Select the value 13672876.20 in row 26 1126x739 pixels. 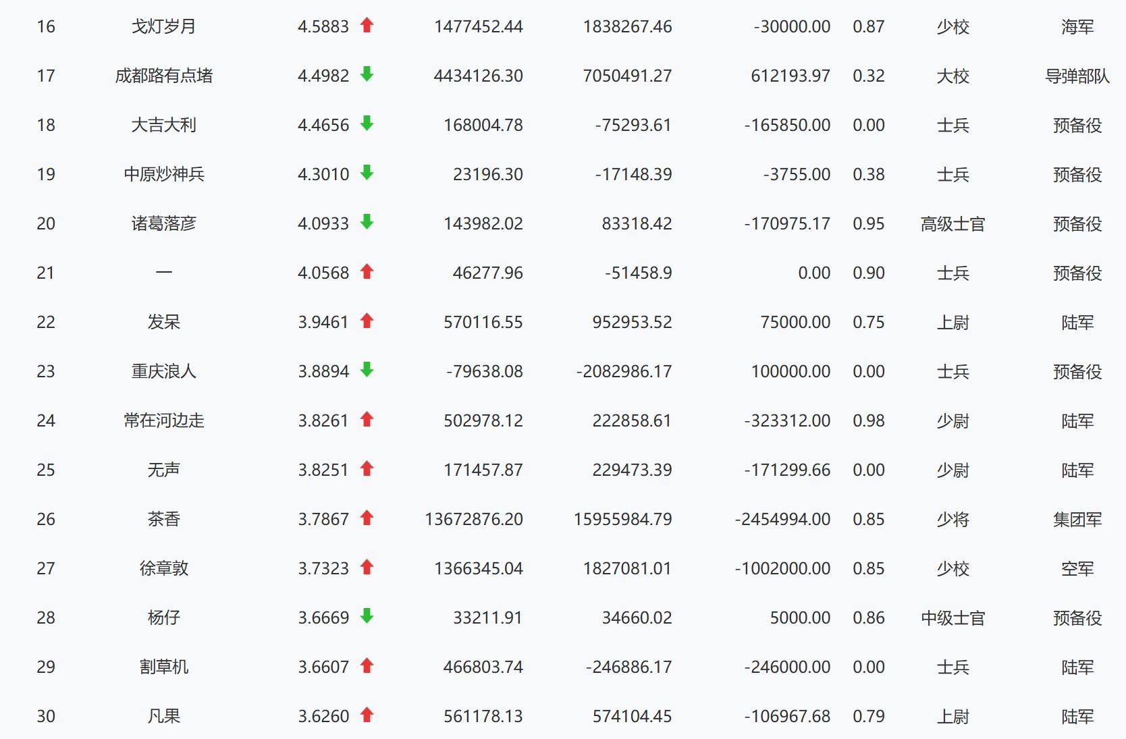474,520
